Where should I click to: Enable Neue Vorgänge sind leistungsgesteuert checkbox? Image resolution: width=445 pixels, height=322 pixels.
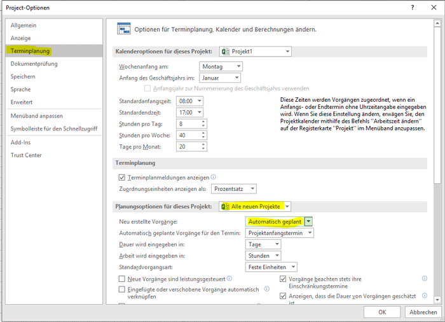click(x=122, y=279)
